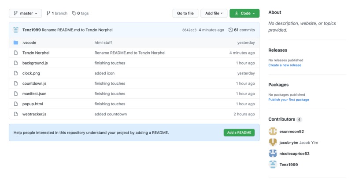355x179 pixels.
Task: Open the countdown.js file
Action: point(34,83)
